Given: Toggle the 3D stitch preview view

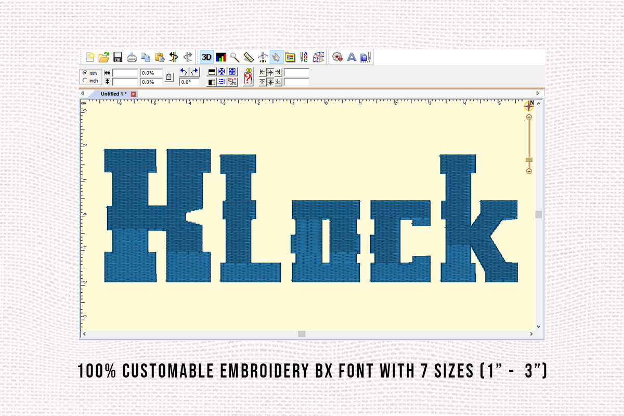Looking at the screenshot, I should pyautogui.click(x=206, y=58).
